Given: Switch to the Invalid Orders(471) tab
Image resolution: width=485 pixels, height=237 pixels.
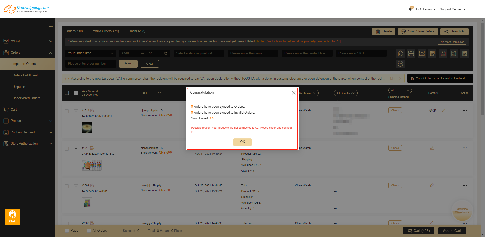Looking at the screenshot, I should [105, 31].
